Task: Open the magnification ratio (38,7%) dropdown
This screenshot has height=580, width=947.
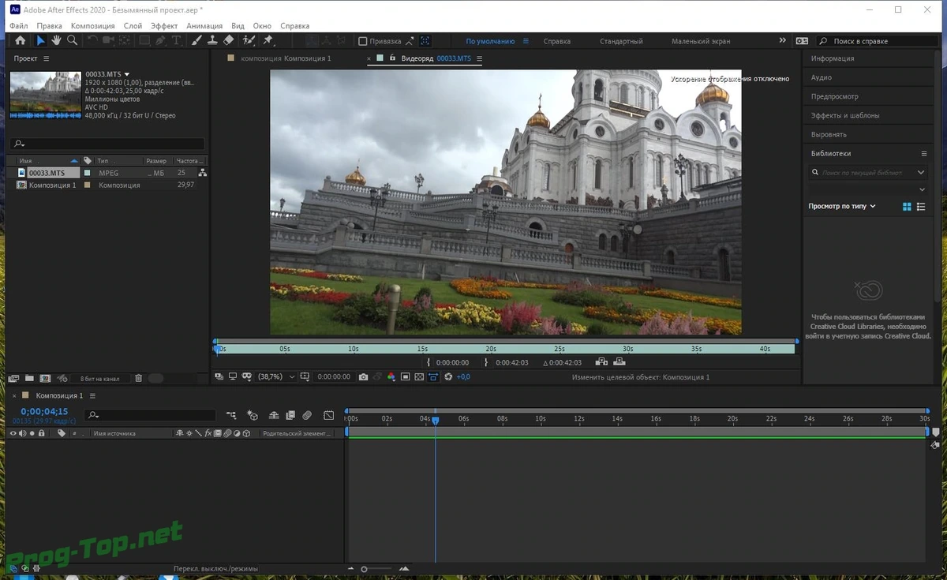Action: click(x=276, y=377)
